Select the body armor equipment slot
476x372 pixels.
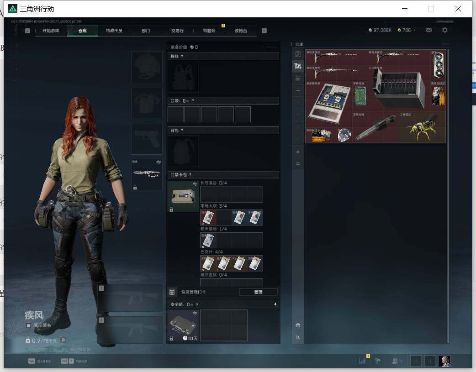tap(147, 103)
